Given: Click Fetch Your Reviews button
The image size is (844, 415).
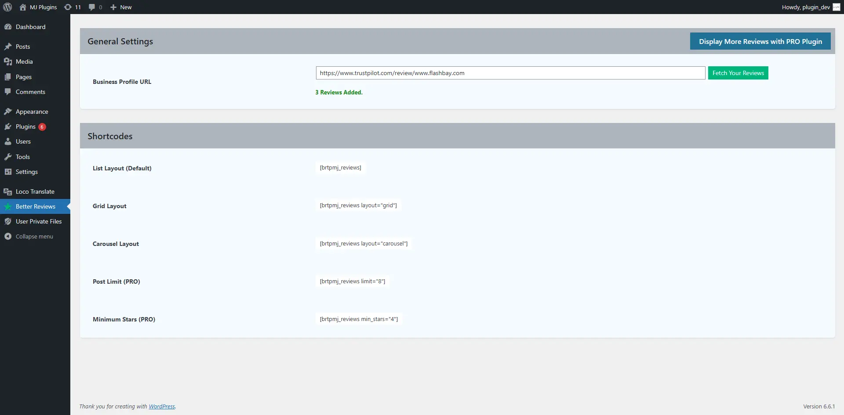Looking at the screenshot, I should (738, 73).
